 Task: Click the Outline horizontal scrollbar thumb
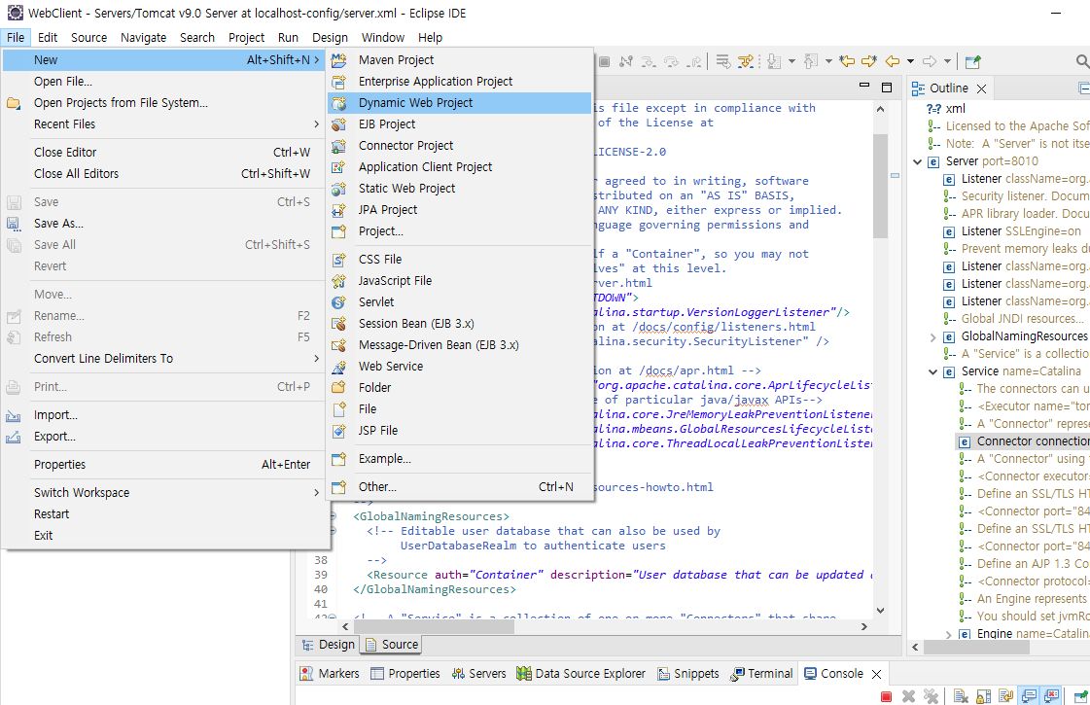[976, 647]
